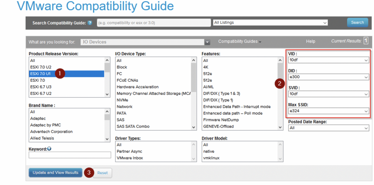Click the blue Search button
This screenshot has height=185, width=374.
[357, 22]
